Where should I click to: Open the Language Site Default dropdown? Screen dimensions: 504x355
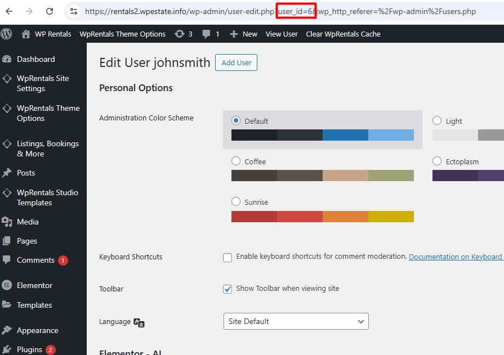coord(296,321)
